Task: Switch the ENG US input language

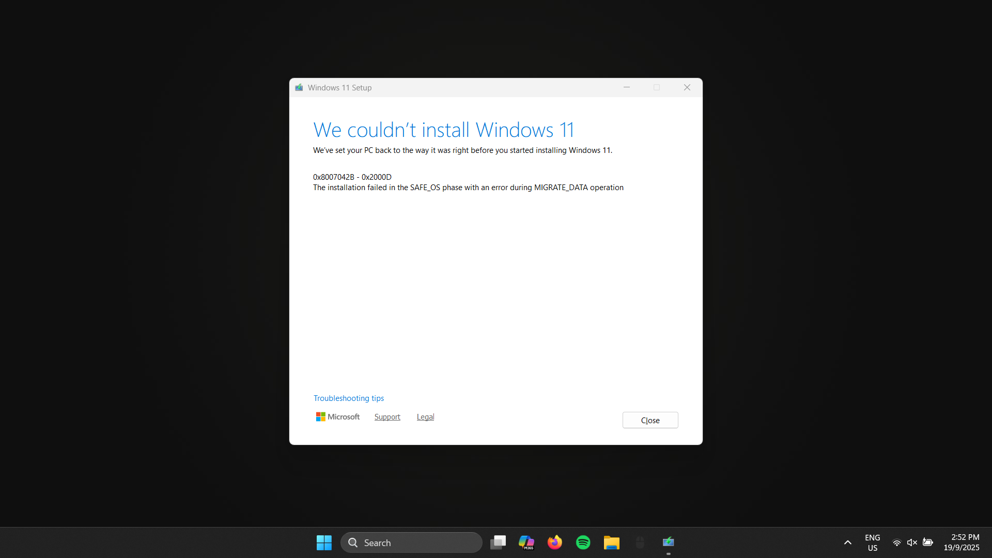Action: [x=872, y=542]
